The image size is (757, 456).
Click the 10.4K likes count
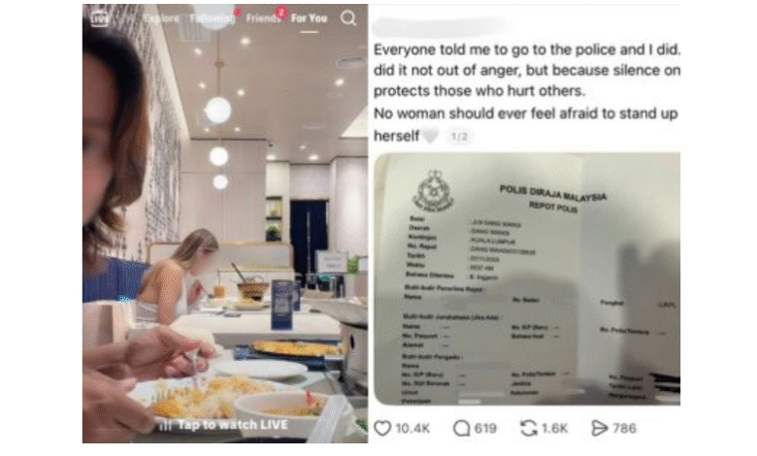click(x=412, y=428)
